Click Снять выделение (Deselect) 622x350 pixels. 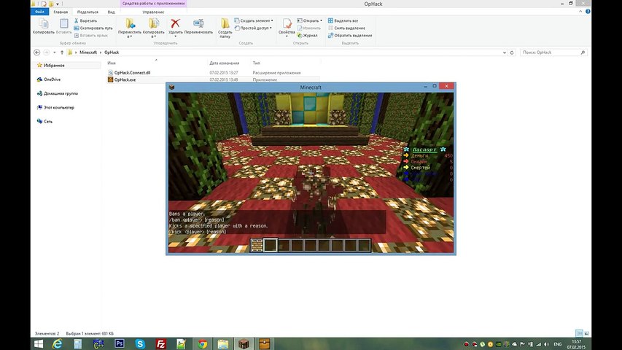[346, 28]
